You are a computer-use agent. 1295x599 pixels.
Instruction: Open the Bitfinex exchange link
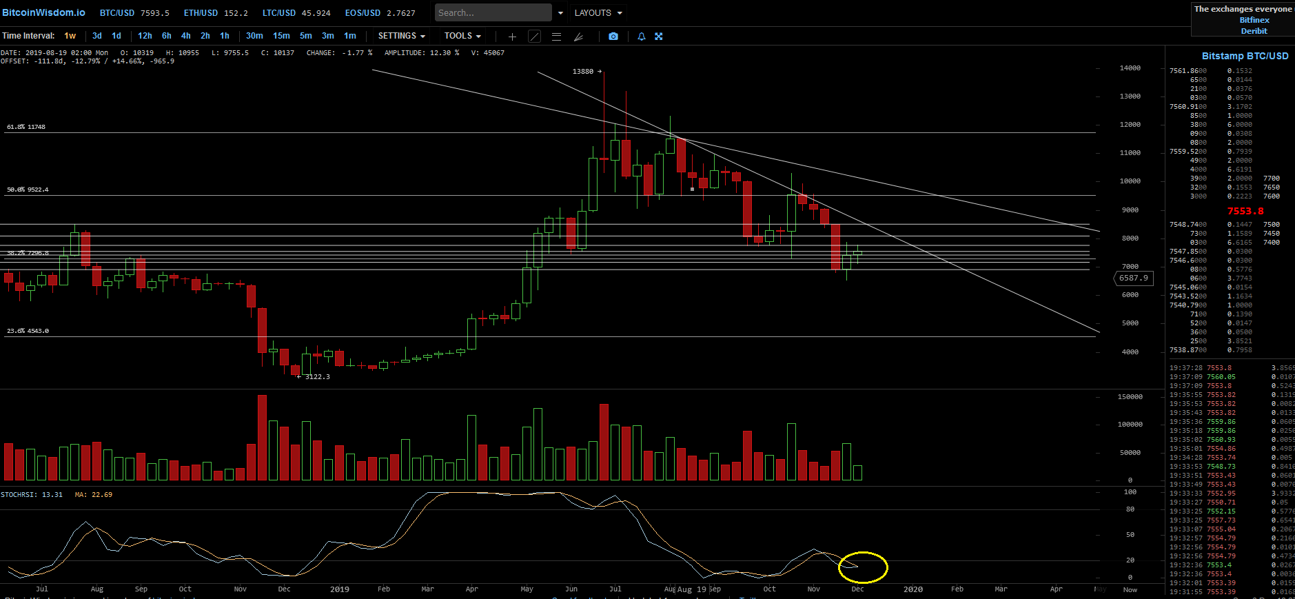(x=1254, y=20)
